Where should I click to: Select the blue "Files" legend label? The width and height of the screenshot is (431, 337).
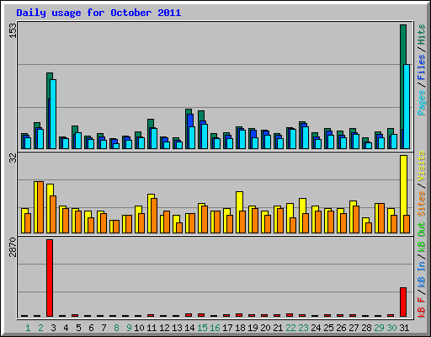421,67
